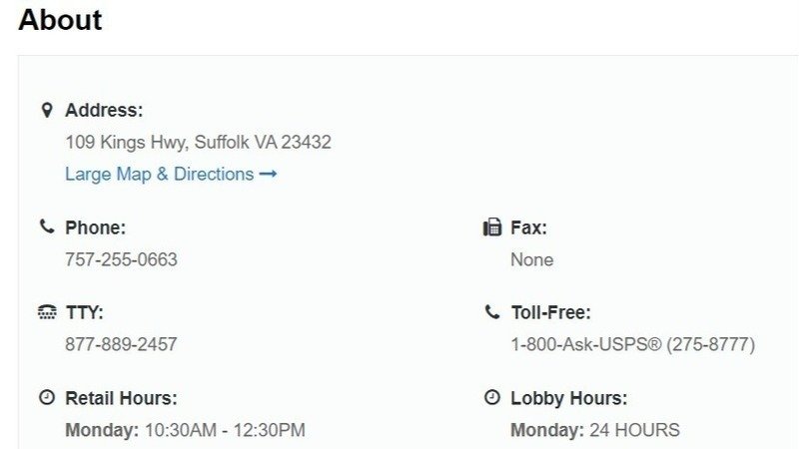Click the Fax value None
Viewport: 799px width, 449px height.
click(x=531, y=260)
